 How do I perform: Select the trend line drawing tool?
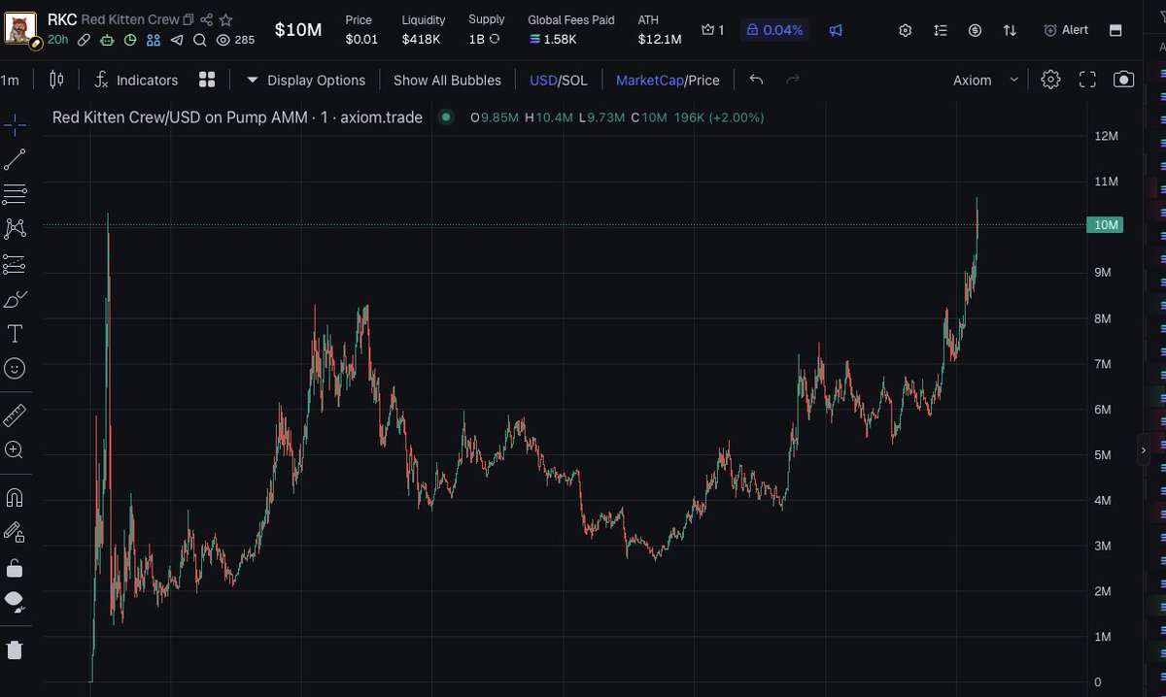pyautogui.click(x=15, y=160)
